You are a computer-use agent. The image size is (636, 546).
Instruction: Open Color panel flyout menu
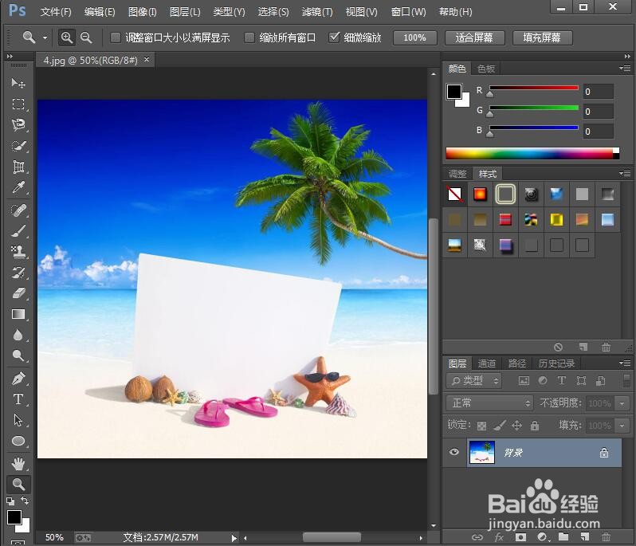[625, 68]
